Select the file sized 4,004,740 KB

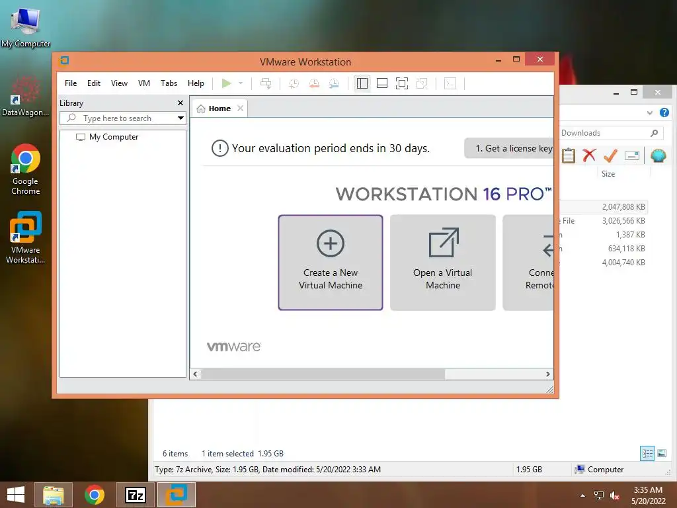point(603,262)
